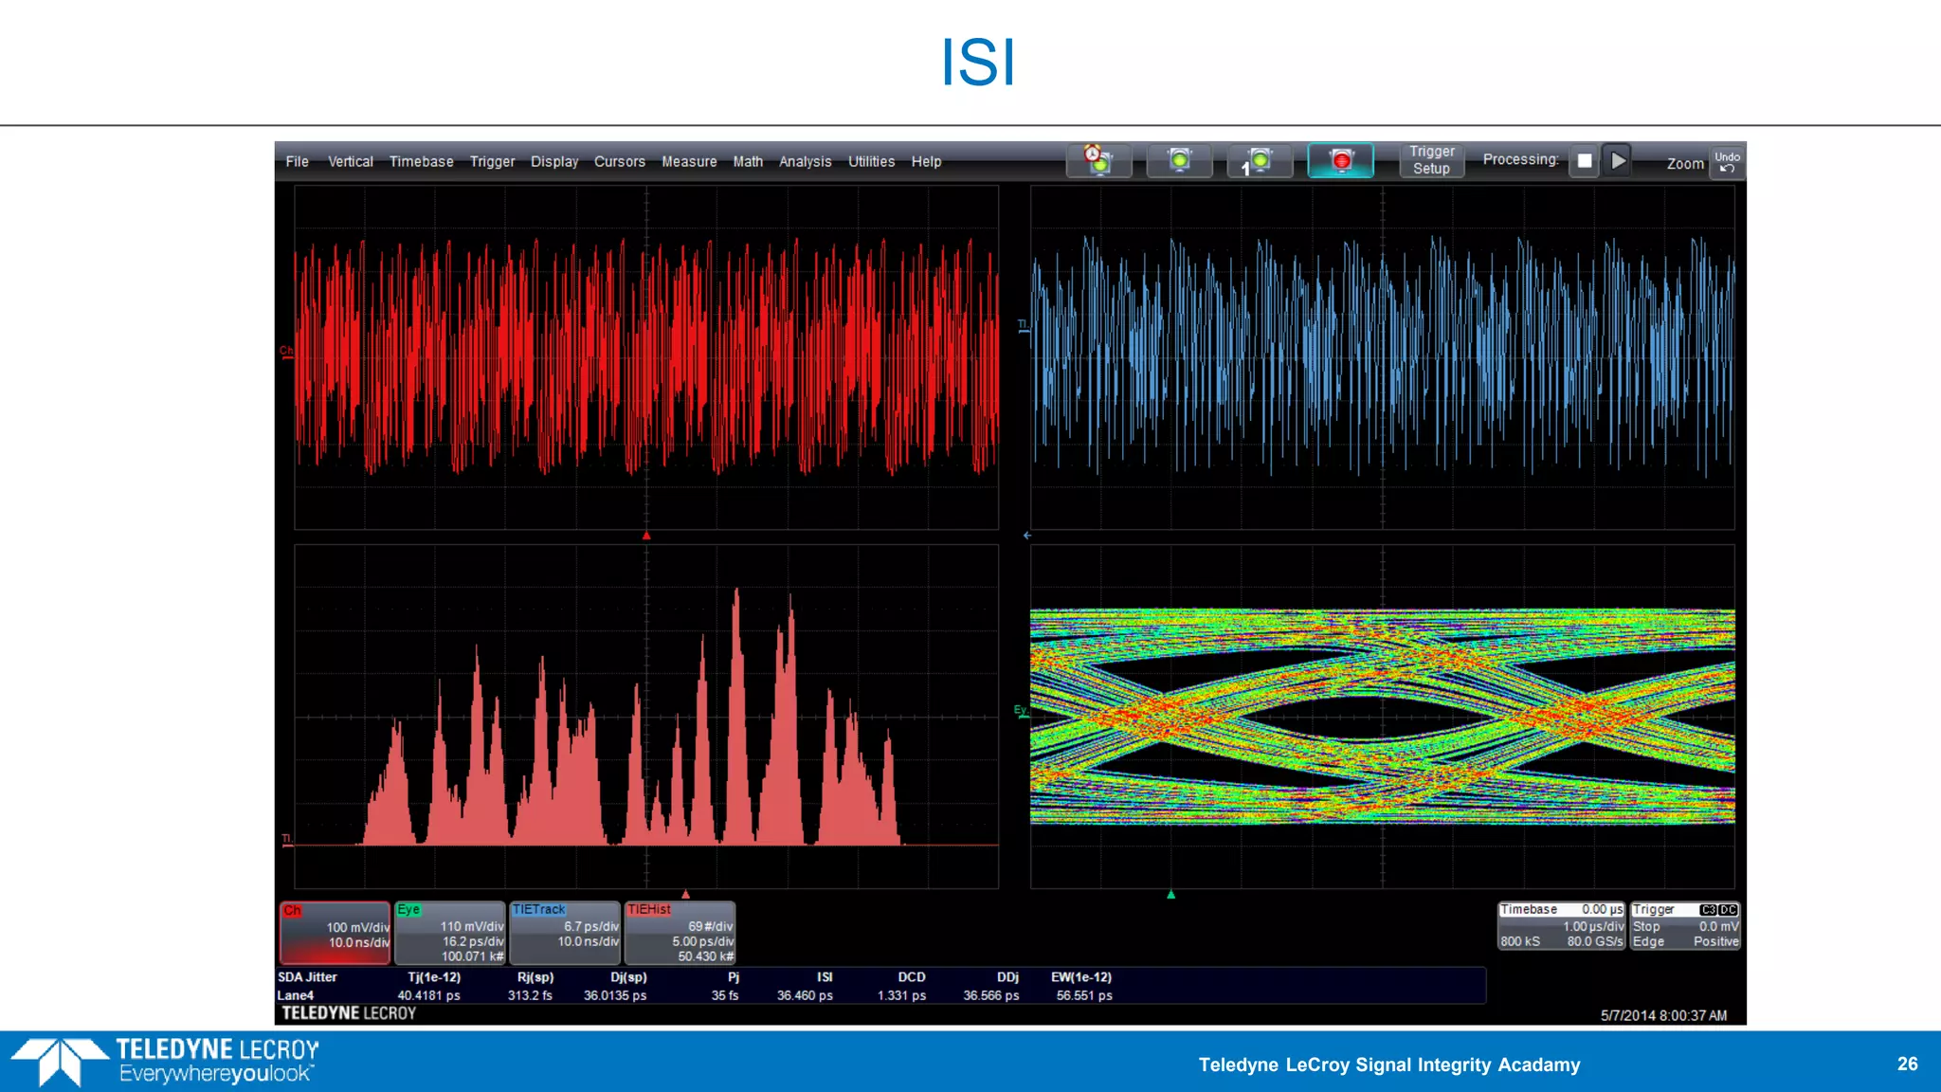Open the Cursors menu
This screenshot has width=1941, height=1092.
pos(619,162)
